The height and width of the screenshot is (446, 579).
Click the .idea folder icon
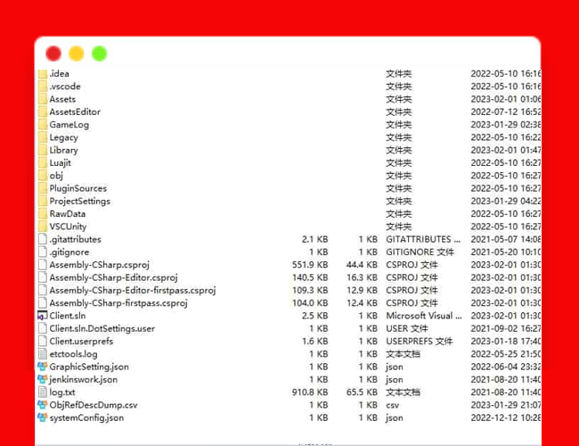click(x=42, y=74)
